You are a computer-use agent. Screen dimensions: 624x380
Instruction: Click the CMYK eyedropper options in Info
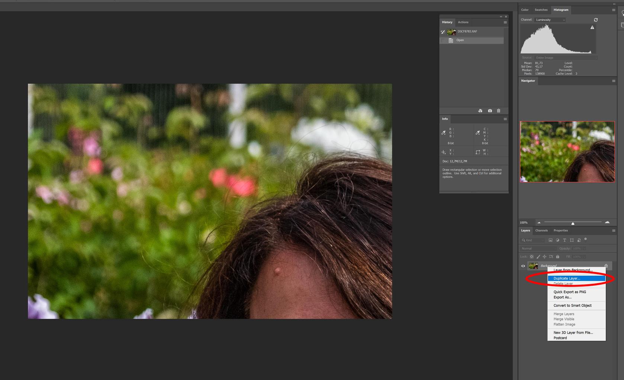pos(478,133)
